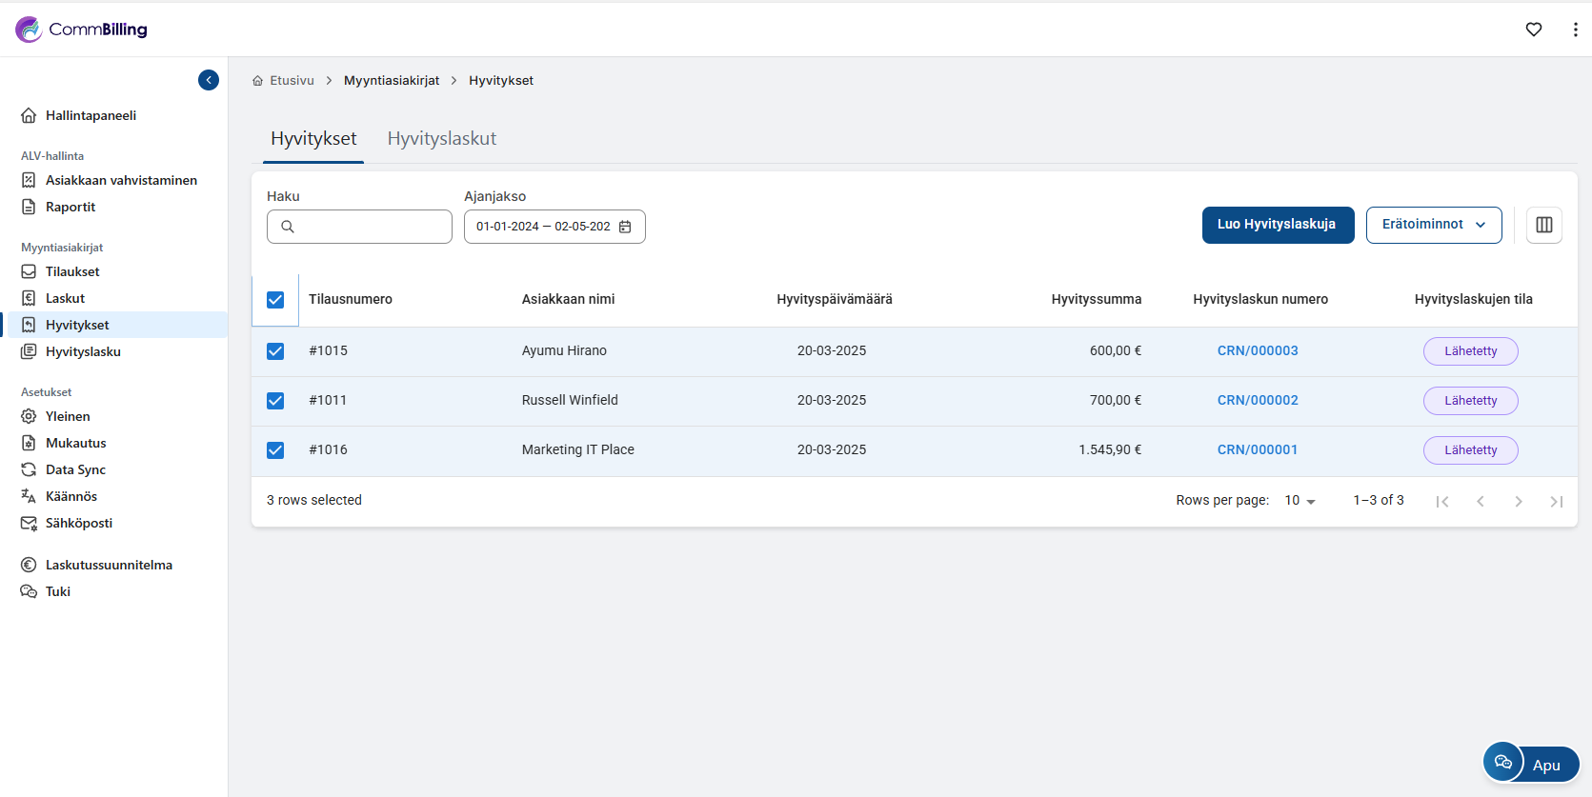Viewport: 1592px width, 797px height.
Task: Switch to the Hyvityslaskut tab
Action: click(x=441, y=139)
